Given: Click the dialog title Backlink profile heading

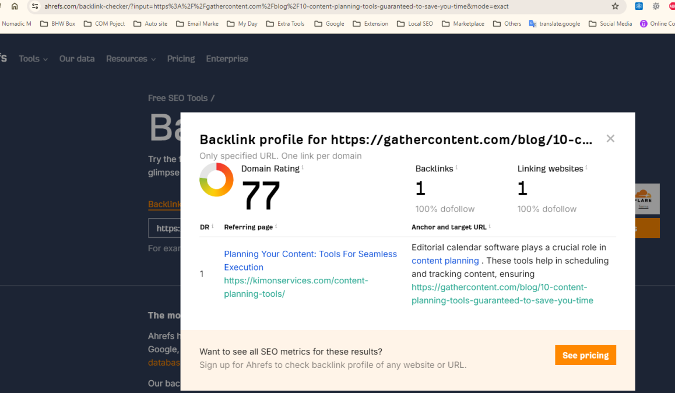Looking at the screenshot, I should coord(396,139).
